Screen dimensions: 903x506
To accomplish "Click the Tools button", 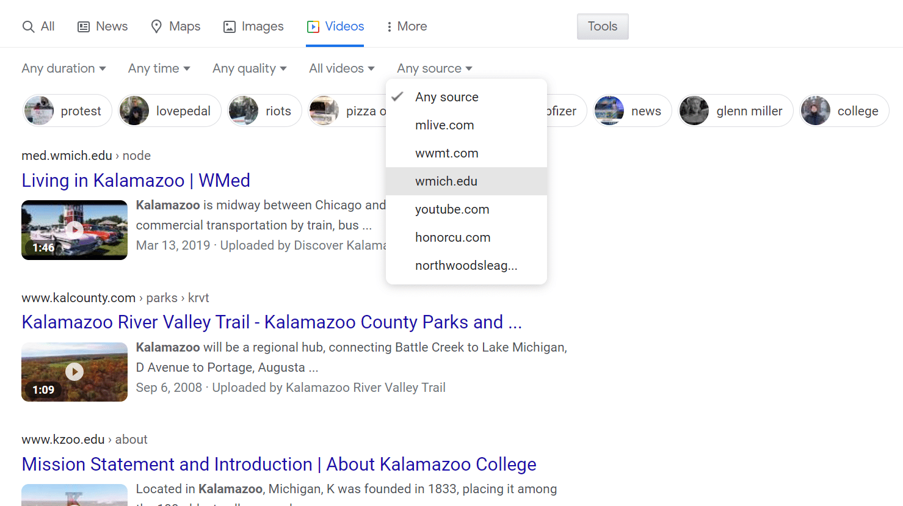I will (x=602, y=26).
